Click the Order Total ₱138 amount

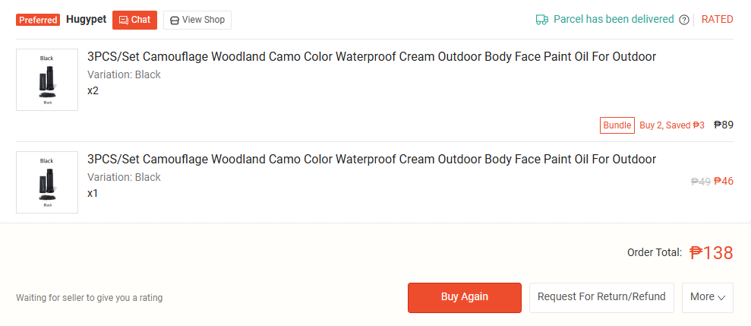click(712, 253)
